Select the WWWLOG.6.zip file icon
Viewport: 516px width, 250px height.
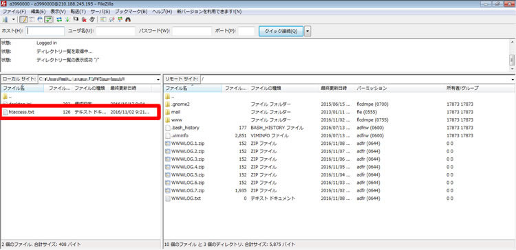[167, 183]
